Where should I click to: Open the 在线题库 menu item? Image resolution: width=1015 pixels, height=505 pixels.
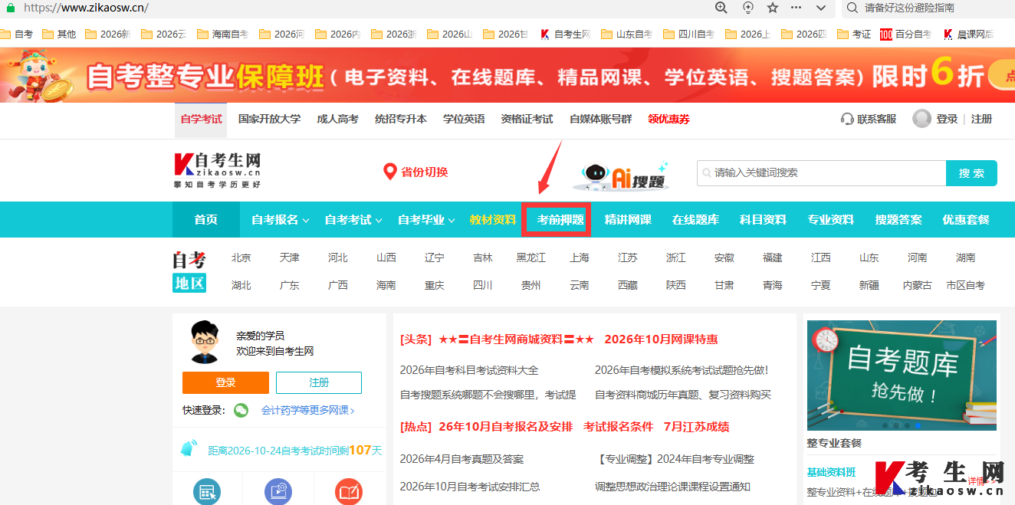(x=695, y=220)
